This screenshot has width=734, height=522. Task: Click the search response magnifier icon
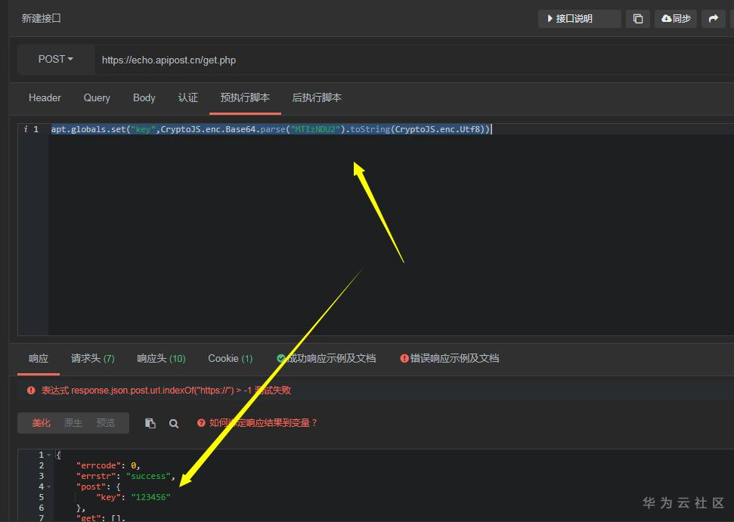point(174,423)
